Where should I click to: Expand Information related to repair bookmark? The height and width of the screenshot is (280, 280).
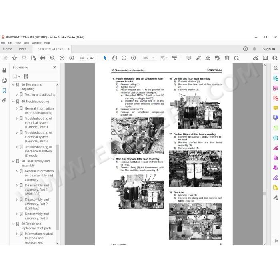pyautogui.click(x=17, y=234)
